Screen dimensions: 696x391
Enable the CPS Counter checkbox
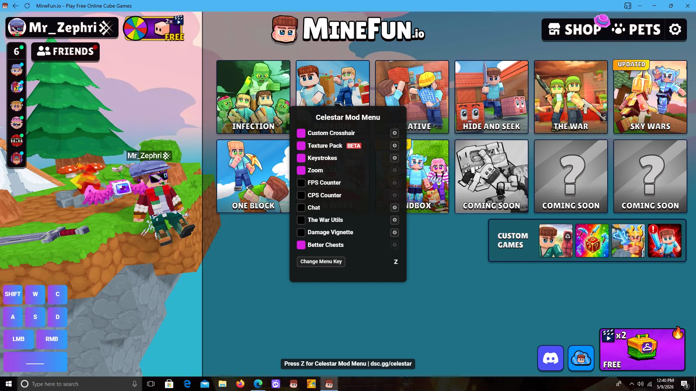click(x=301, y=195)
